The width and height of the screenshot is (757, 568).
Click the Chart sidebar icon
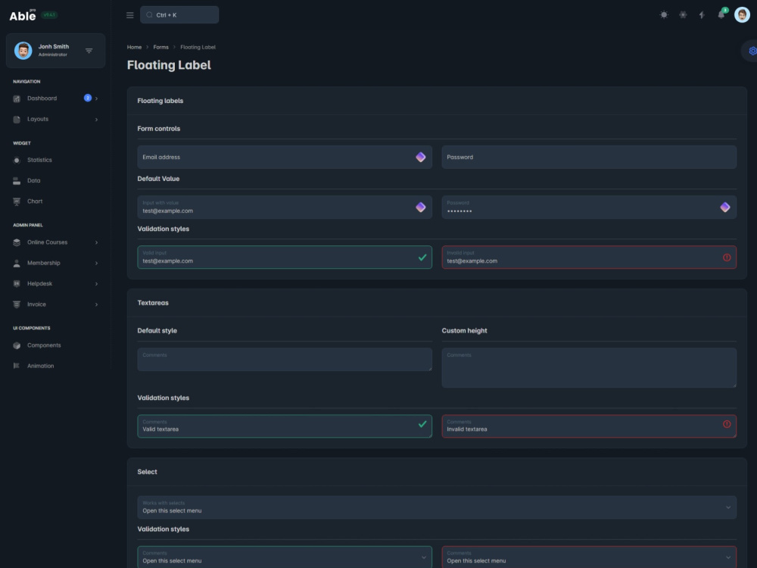[17, 201]
